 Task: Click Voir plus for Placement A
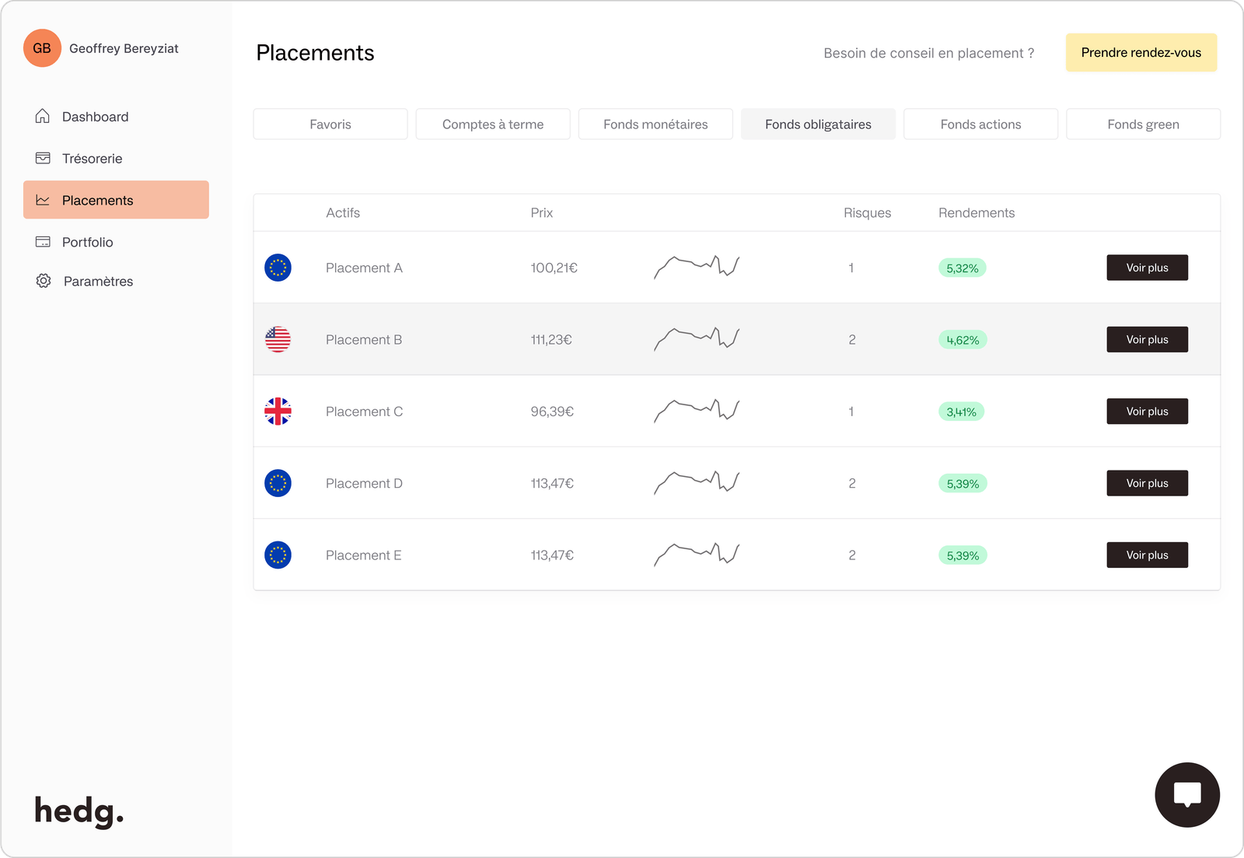click(1147, 268)
